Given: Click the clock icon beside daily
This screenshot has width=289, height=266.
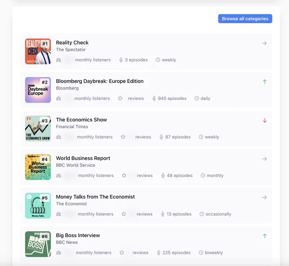Looking at the screenshot, I should 197,98.
